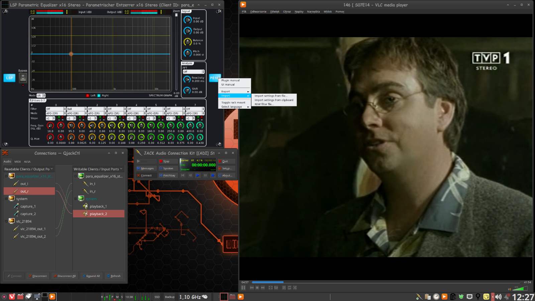The image size is (535, 301).
Task: Collapse the system readable client tree
Action: [x=6, y=199]
